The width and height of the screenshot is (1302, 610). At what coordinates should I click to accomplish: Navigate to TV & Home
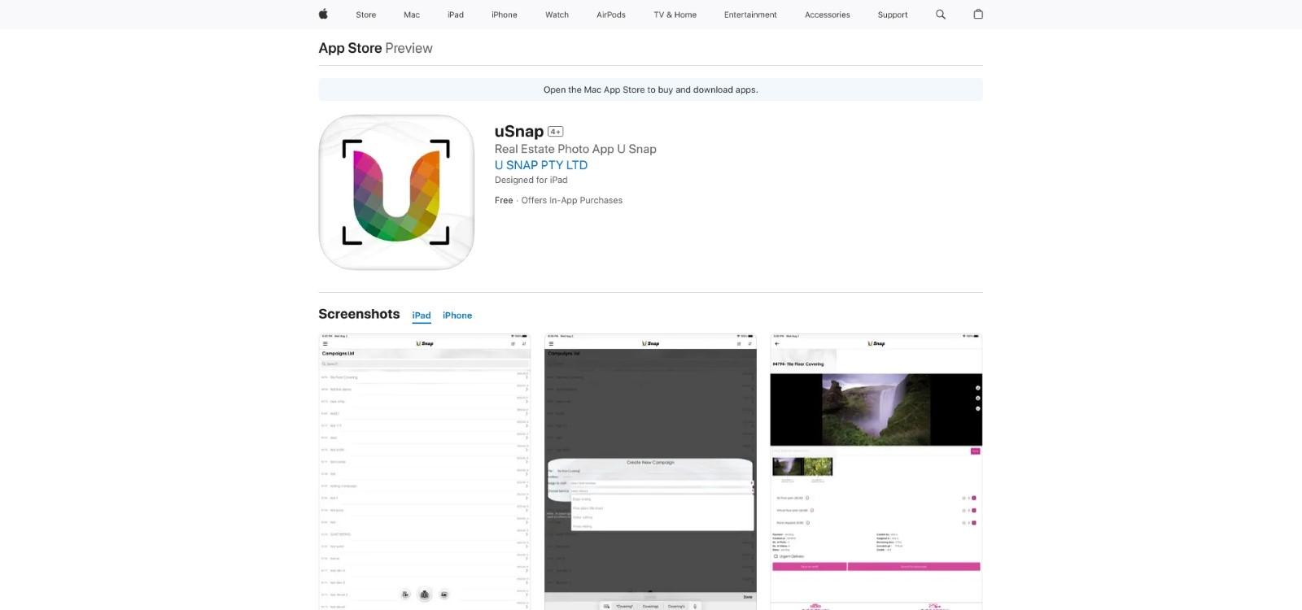[x=675, y=15]
